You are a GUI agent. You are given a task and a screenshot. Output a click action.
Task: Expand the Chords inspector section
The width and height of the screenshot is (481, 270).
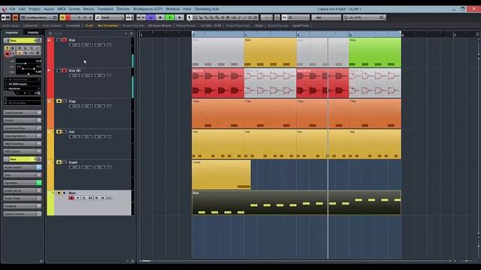[22, 120]
